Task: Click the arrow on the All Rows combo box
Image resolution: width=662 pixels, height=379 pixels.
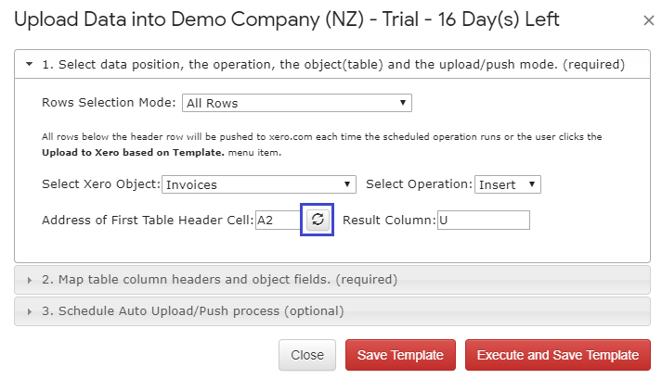Action: click(403, 103)
